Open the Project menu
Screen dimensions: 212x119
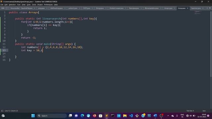40,5
